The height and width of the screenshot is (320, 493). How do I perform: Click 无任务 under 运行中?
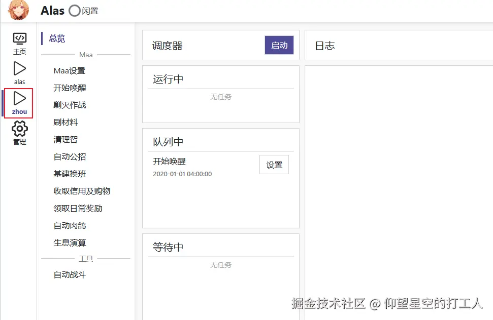[221, 97]
